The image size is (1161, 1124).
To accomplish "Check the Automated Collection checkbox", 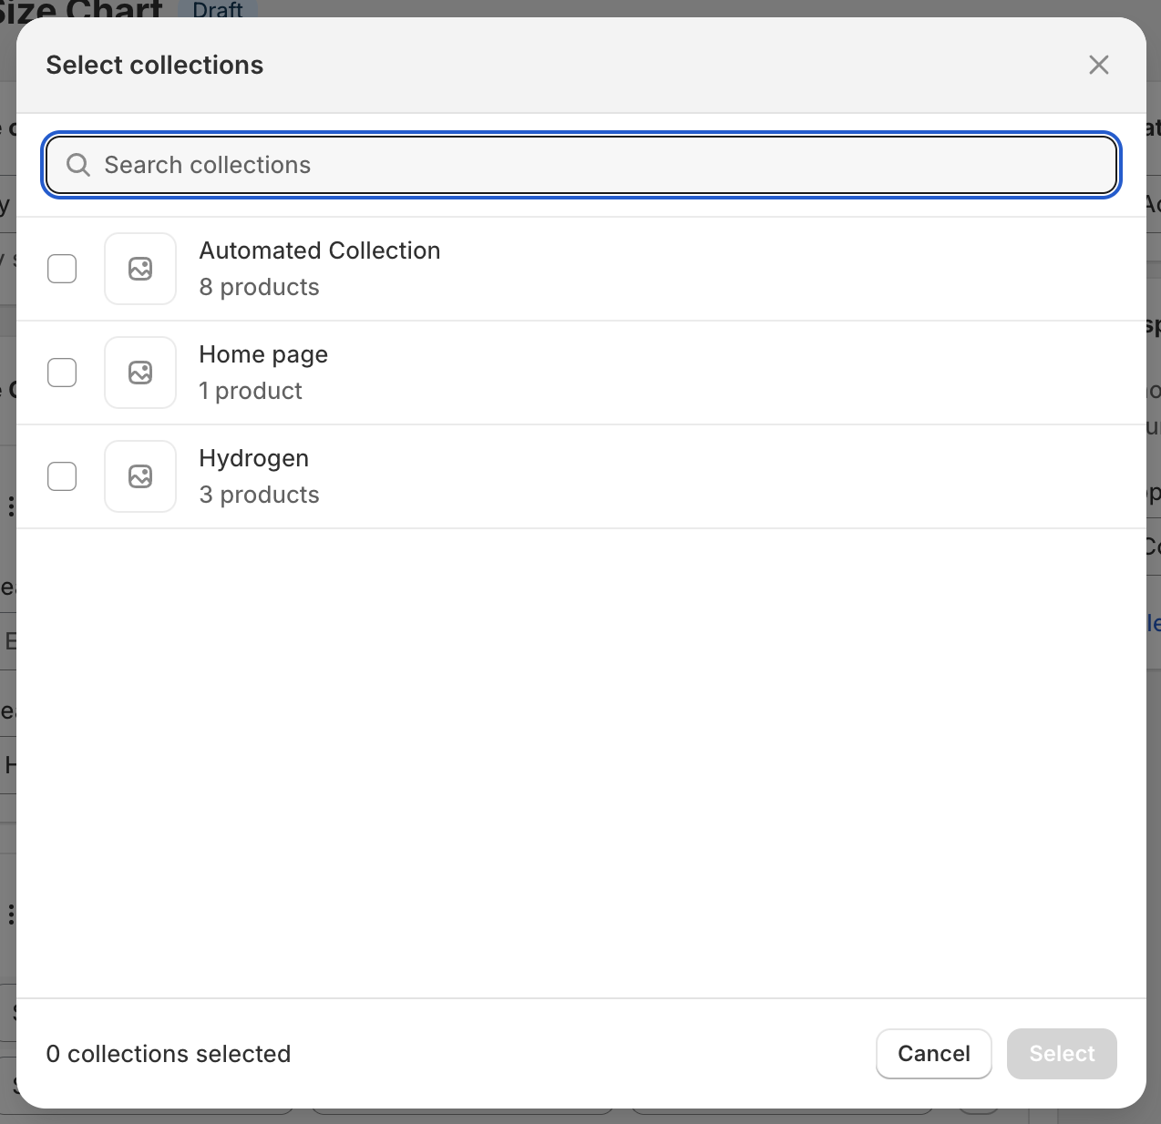I will coord(62,269).
